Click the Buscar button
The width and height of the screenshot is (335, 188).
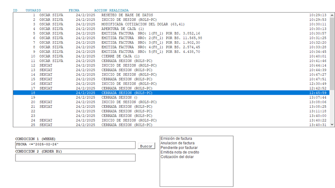click(x=146, y=146)
